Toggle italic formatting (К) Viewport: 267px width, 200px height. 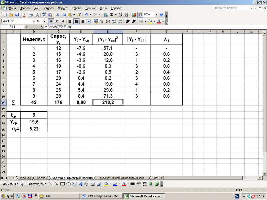57,21
